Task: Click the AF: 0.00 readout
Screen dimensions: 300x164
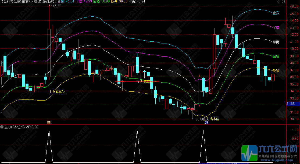Action: click(32, 127)
